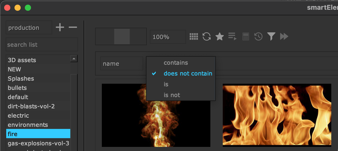Screen dimensions: 338x151
Task: Click the 'search list' input field
Action: coord(42,45)
